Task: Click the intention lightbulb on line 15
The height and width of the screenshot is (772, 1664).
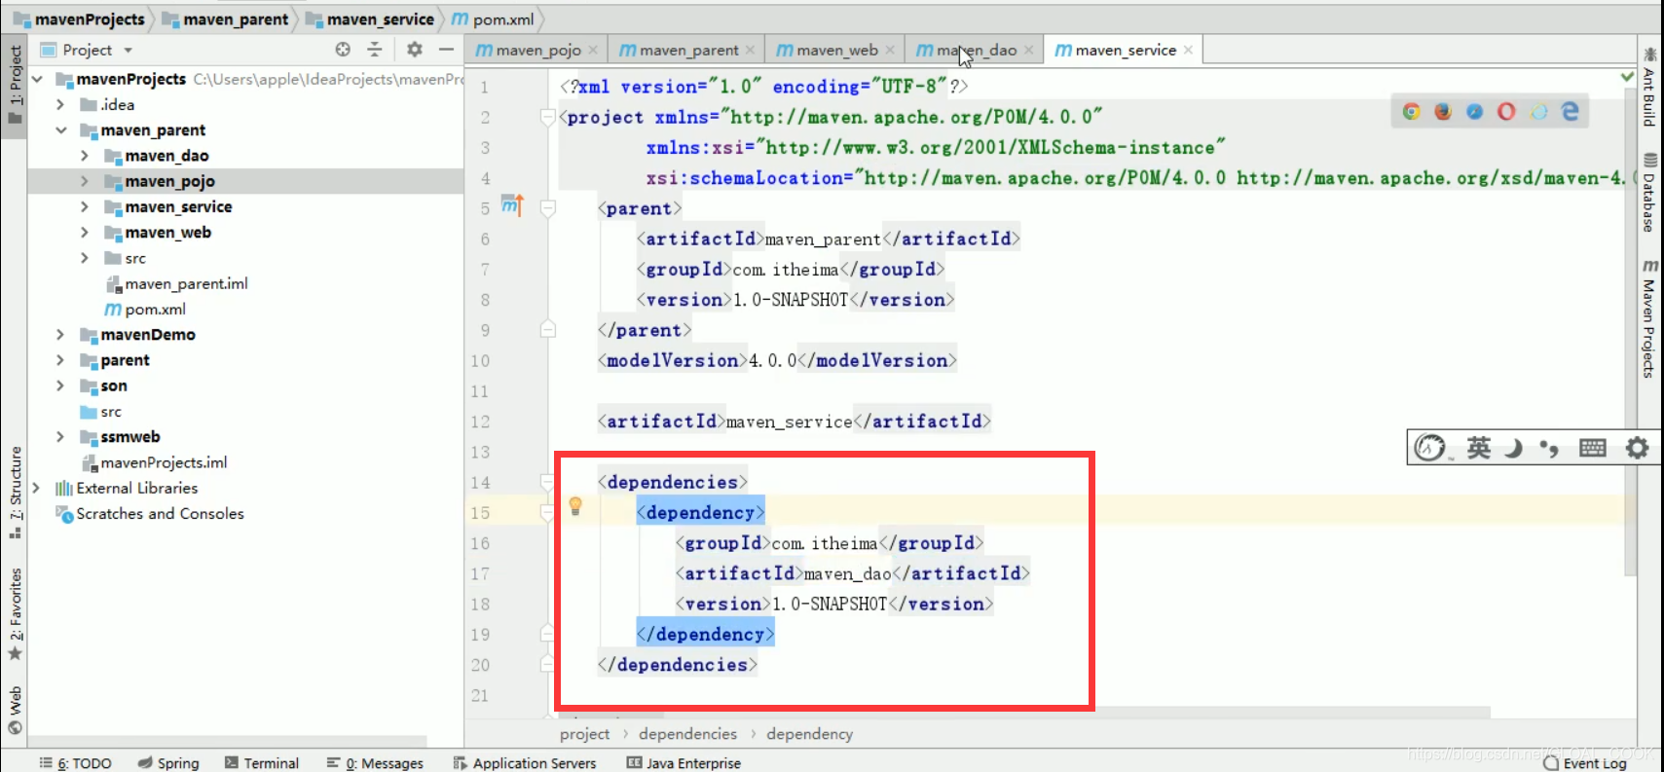Action: [575, 506]
